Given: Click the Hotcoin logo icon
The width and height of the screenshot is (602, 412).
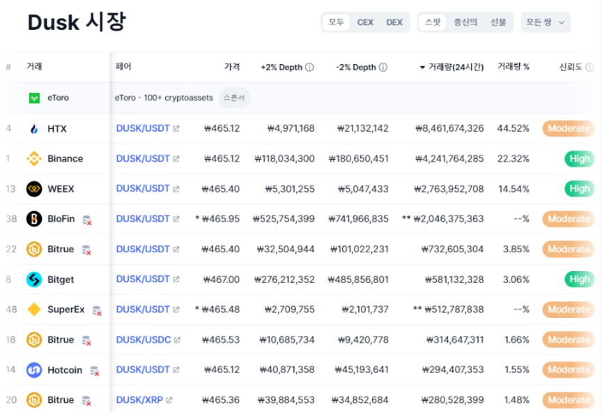Looking at the screenshot, I should point(34,370).
